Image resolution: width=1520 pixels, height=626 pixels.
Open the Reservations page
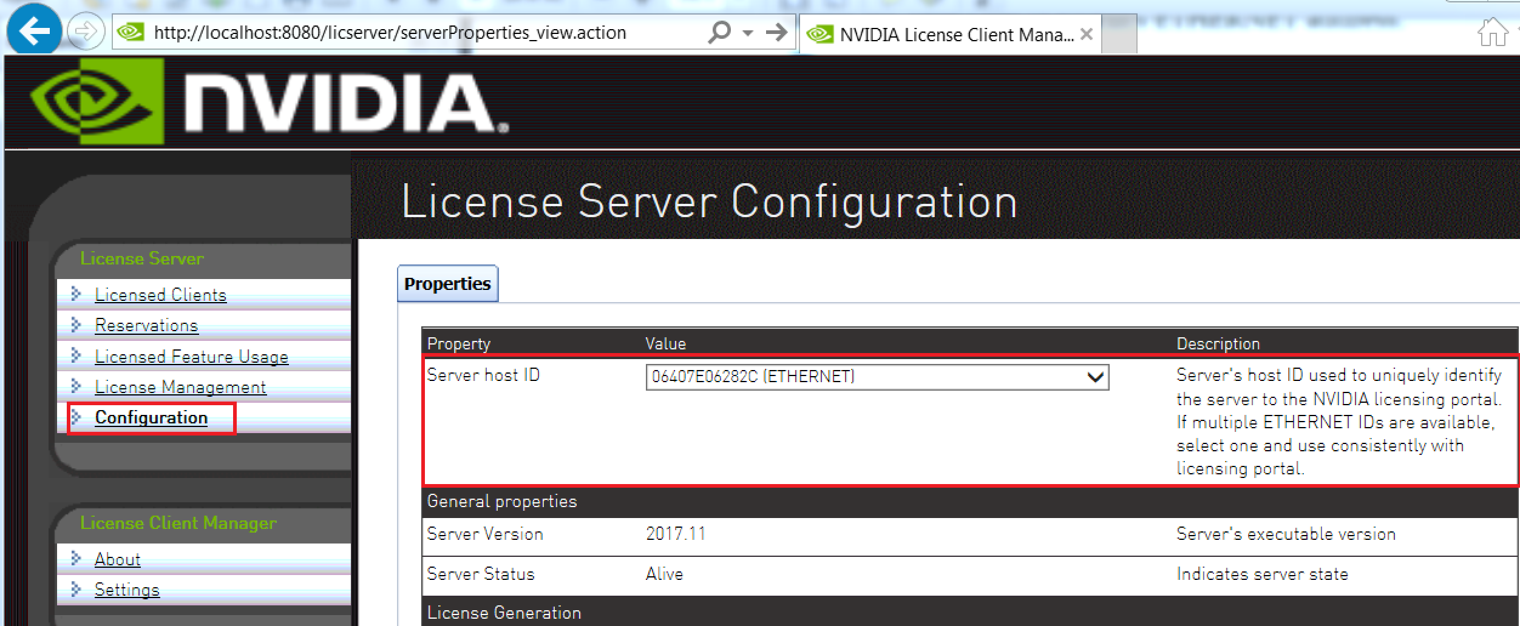pos(146,326)
